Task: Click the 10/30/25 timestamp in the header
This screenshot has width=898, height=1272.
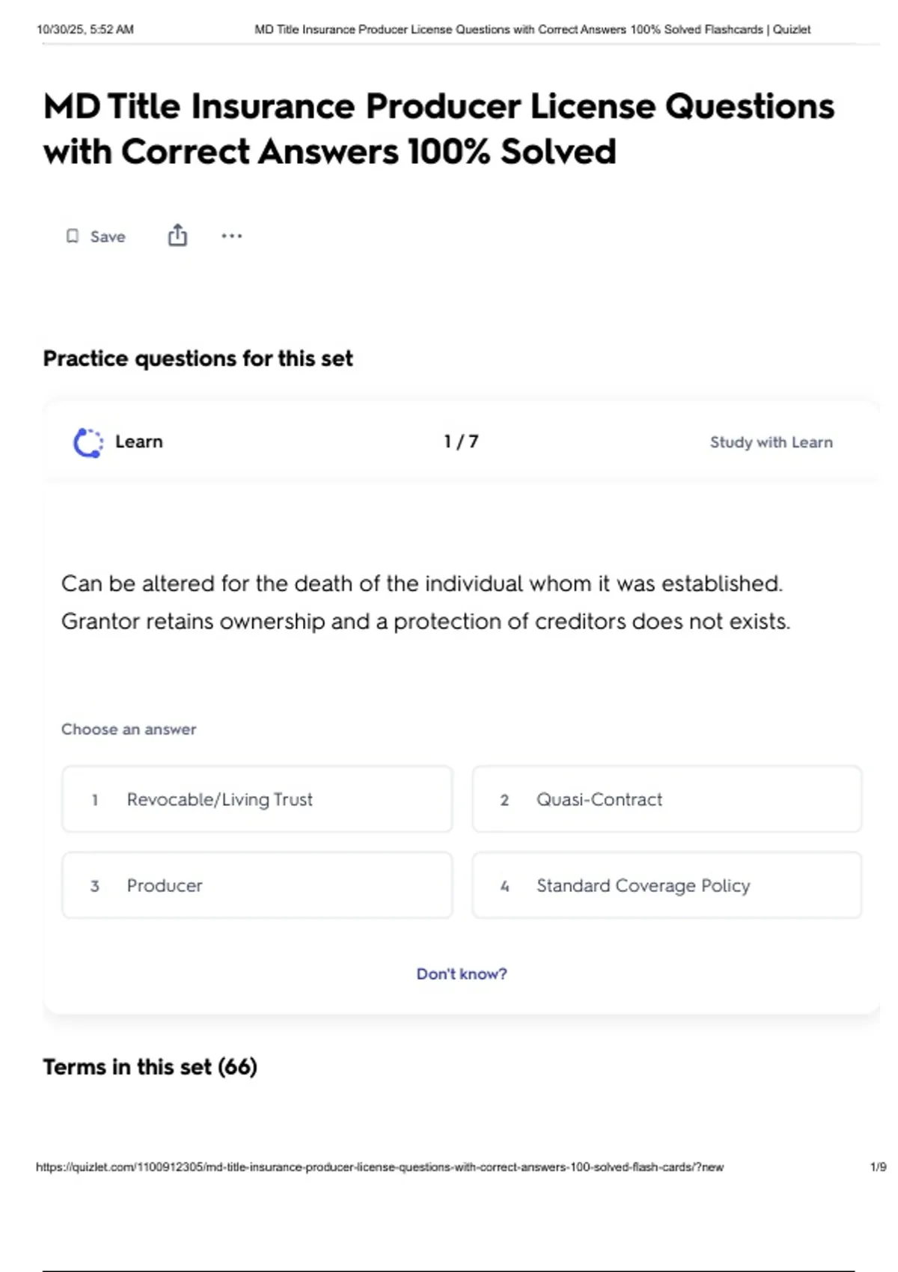Action: [85, 30]
